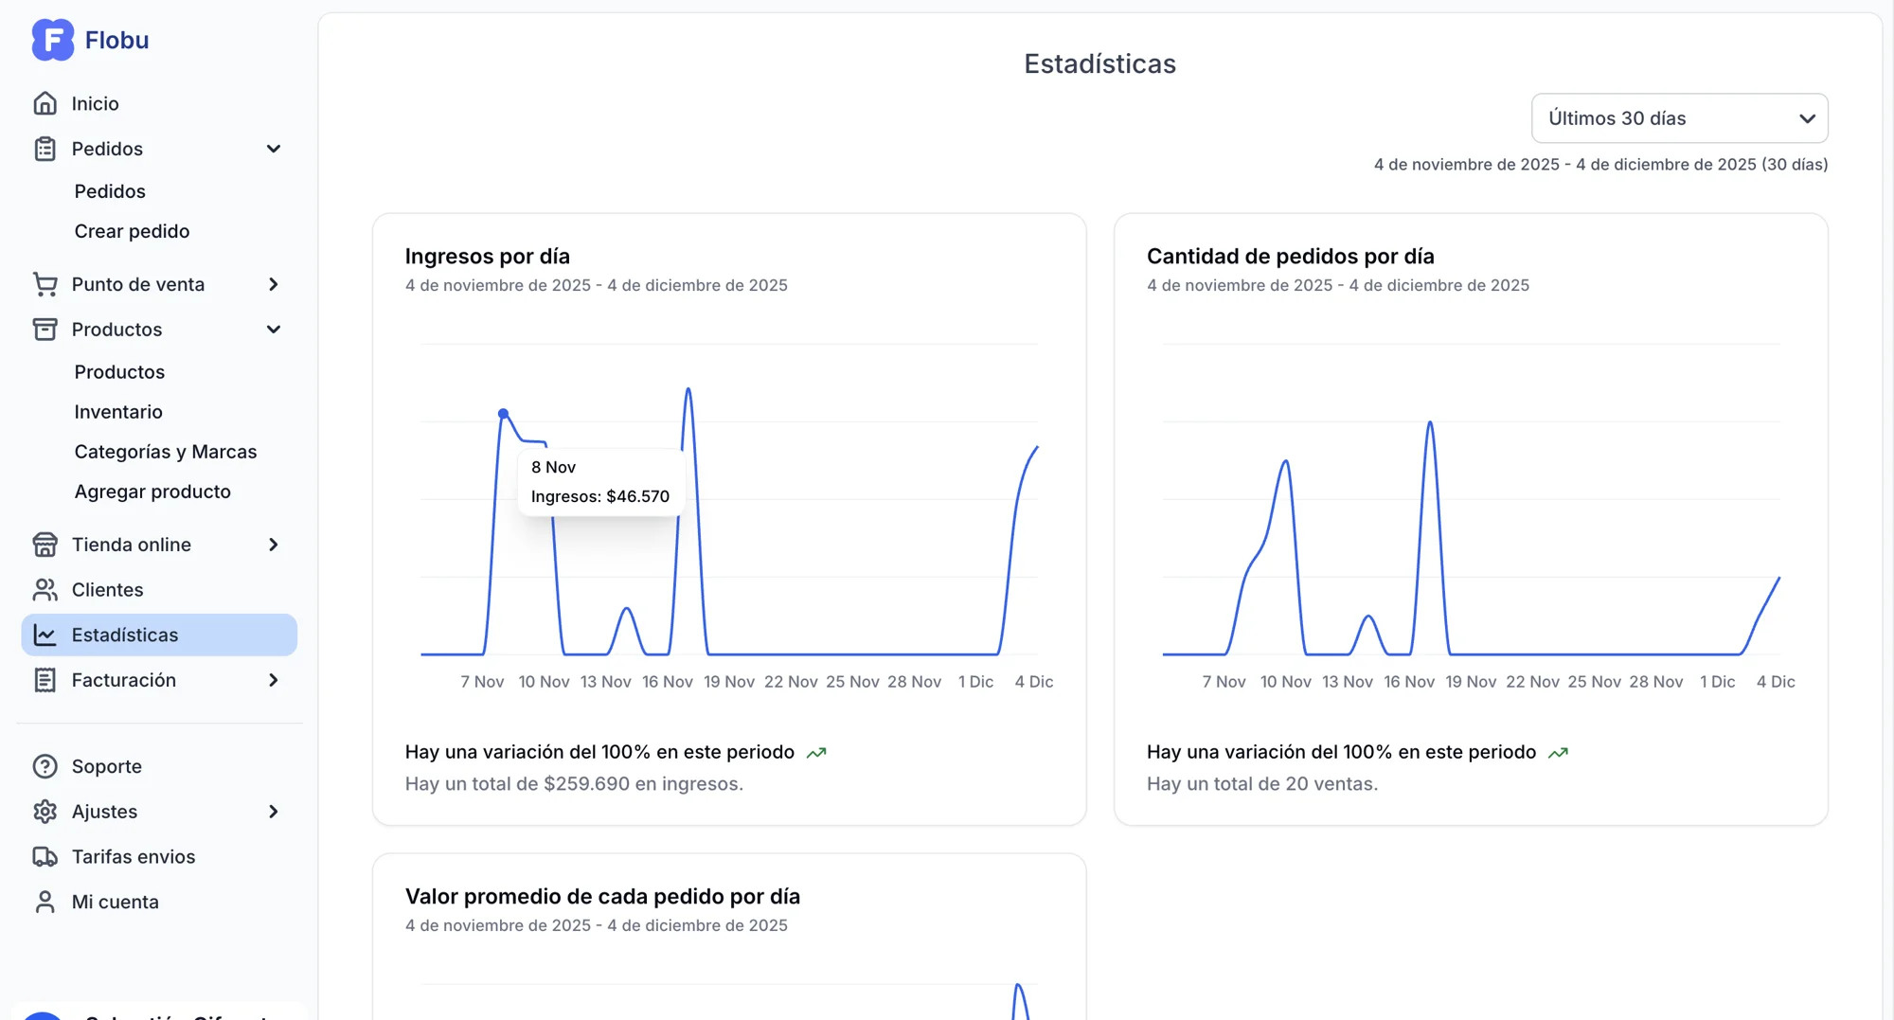This screenshot has width=1894, height=1020.
Task: Expand the Ajustes submenu arrow
Action: click(274, 811)
